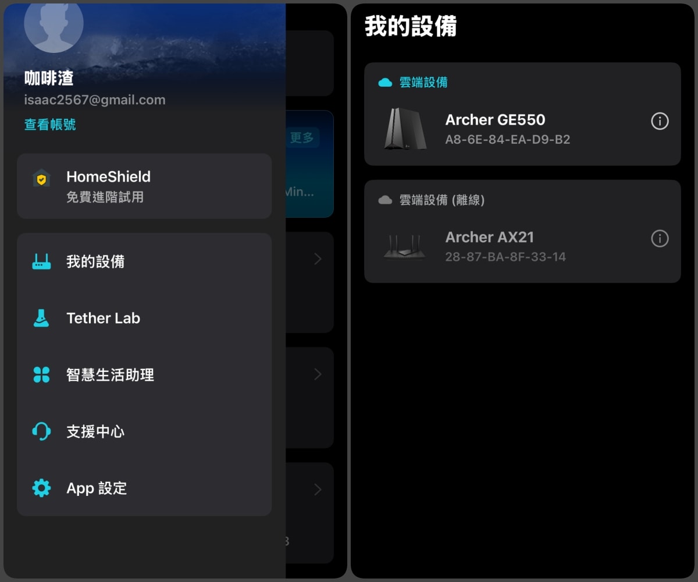The image size is (698, 582).
Task: Show info for Archer AX21
Action: (x=660, y=238)
